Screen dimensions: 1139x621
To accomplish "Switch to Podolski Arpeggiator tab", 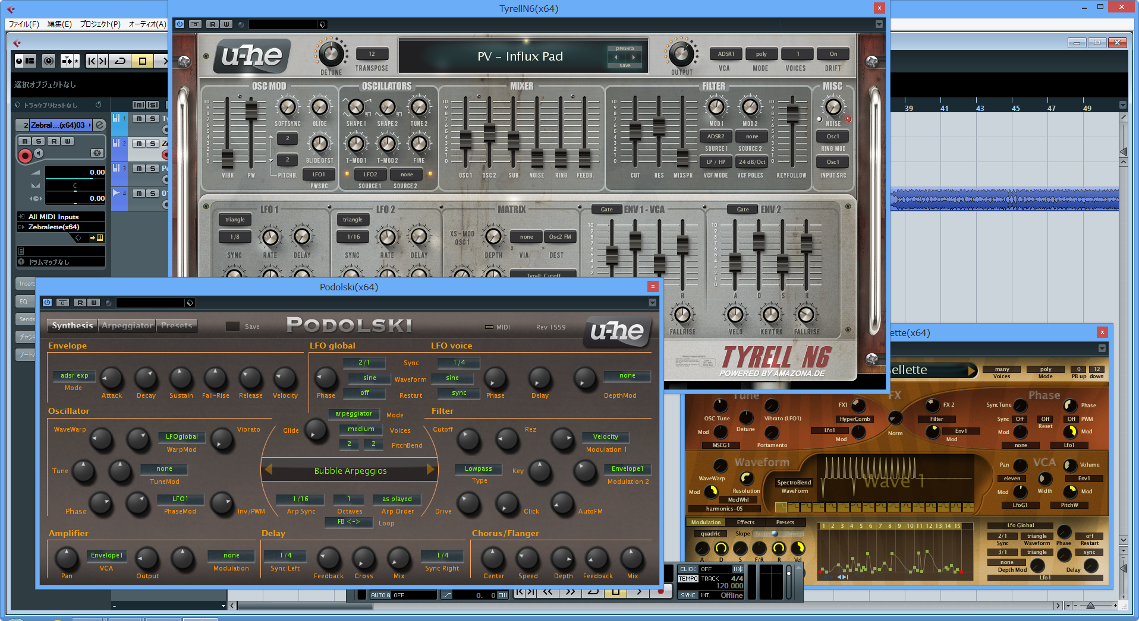I will [127, 325].
